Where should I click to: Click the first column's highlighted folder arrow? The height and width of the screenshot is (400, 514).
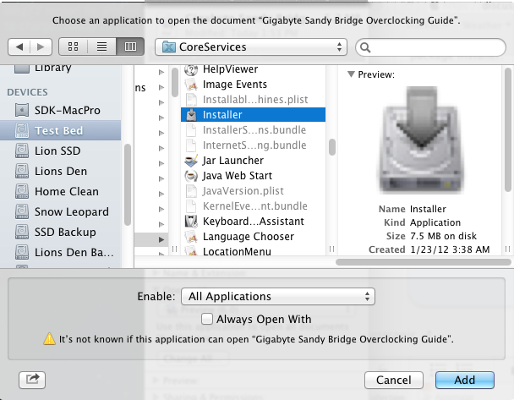pyautogui.click(x=161, y=239)
